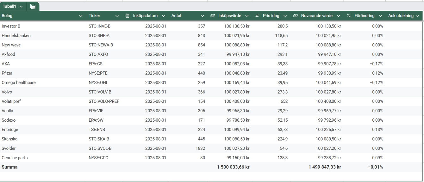Open the Nuvarande värde column dropdown arrow
The height and width of the screenshot is (182, 424).
tap(339, 16)
